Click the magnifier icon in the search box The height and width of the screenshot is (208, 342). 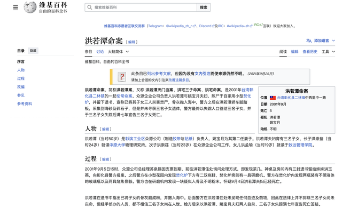[89, 7]
